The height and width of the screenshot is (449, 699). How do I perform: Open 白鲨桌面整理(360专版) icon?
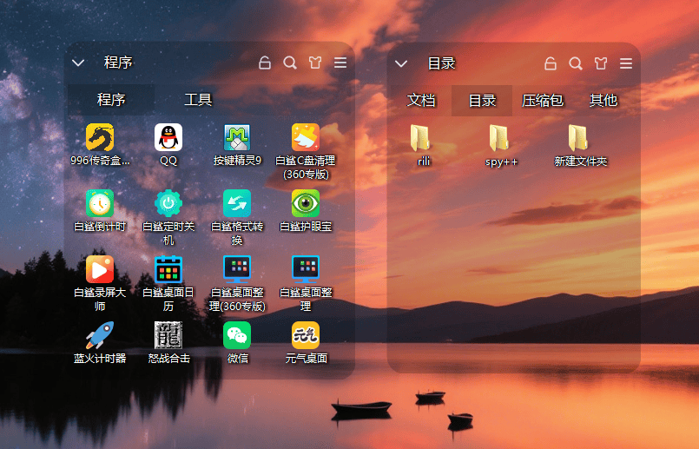[237, 269]
